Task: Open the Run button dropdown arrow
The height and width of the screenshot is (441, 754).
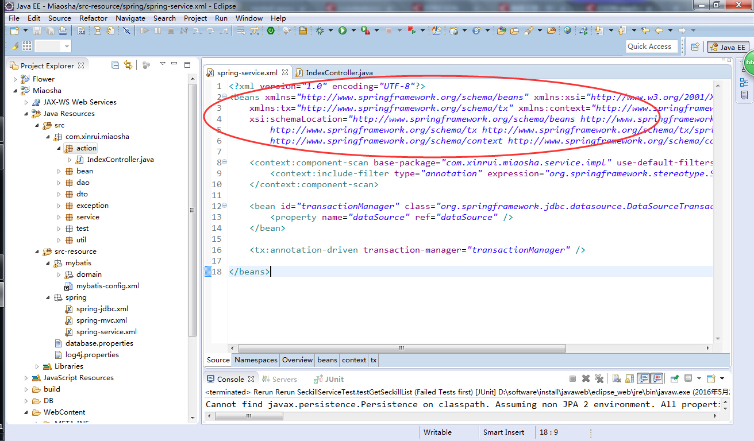Action: [x=353, y=30]
